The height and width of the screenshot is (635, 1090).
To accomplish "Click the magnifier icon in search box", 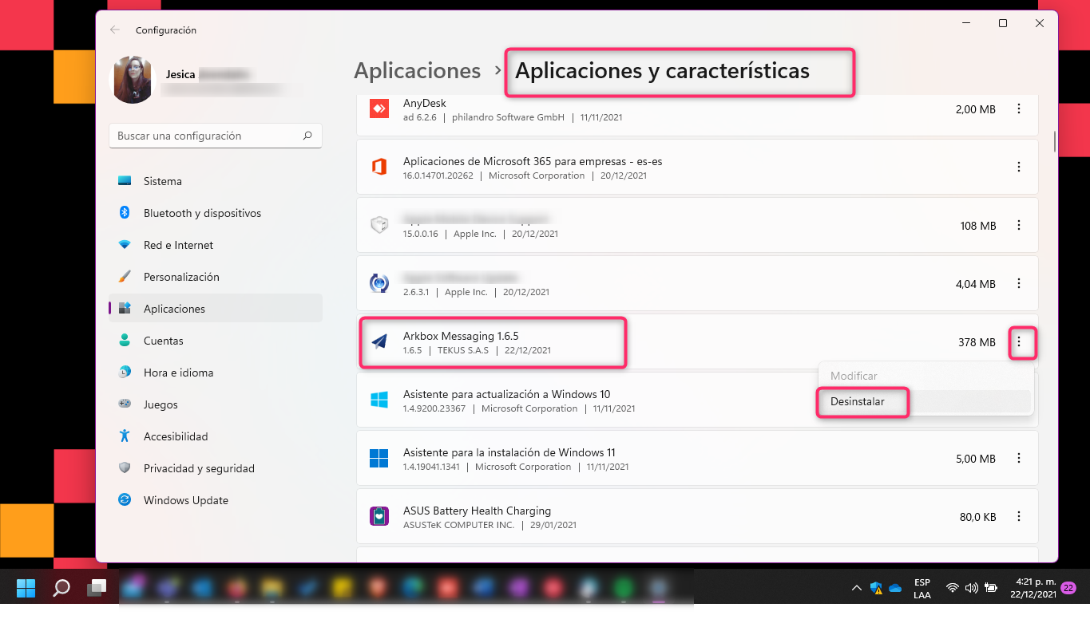I will coord(307,136).
